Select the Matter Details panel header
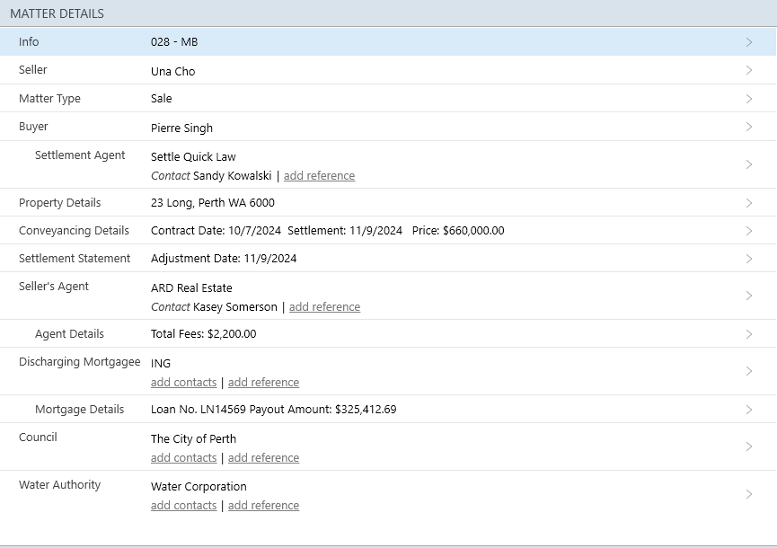The width and height of the screenshot is (777, 548). pyautogui.click(x=57, y=13)
